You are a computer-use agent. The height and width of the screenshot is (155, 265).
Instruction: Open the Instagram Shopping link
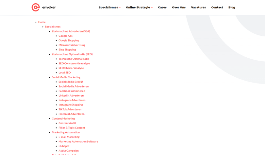coord(71,105)
